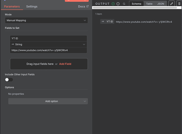Select the Schema output view tab
The image size is (182, 134).
[x=136, y=4]
